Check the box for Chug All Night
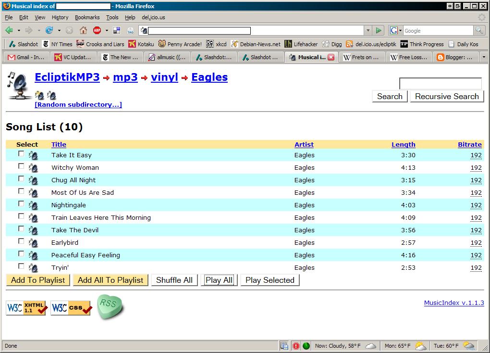Viewport: 490px width, 353px height. (x=21, y=179)
